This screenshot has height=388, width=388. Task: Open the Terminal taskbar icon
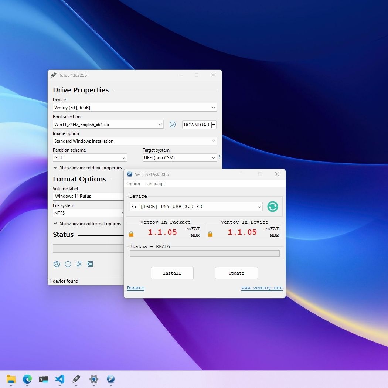44,379
